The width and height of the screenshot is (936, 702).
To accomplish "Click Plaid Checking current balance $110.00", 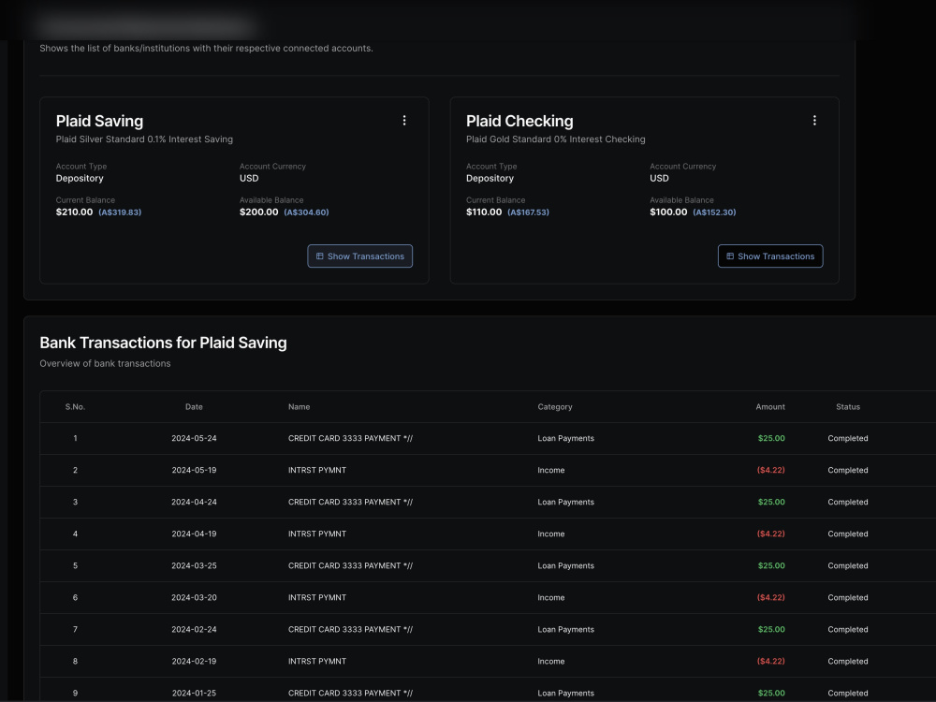I will 484,212.
